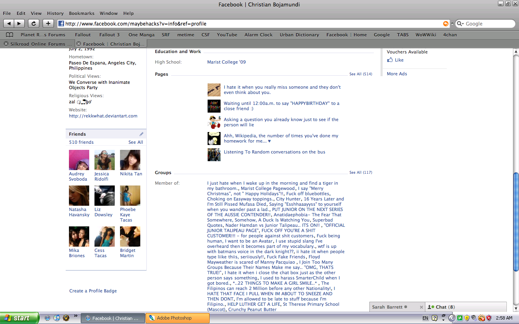
Task: Open the History menu
Action: [55, 13]
